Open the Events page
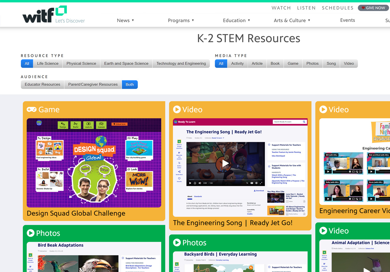The image size is (390, 272). pyautogui.click(x=347, y=20)
